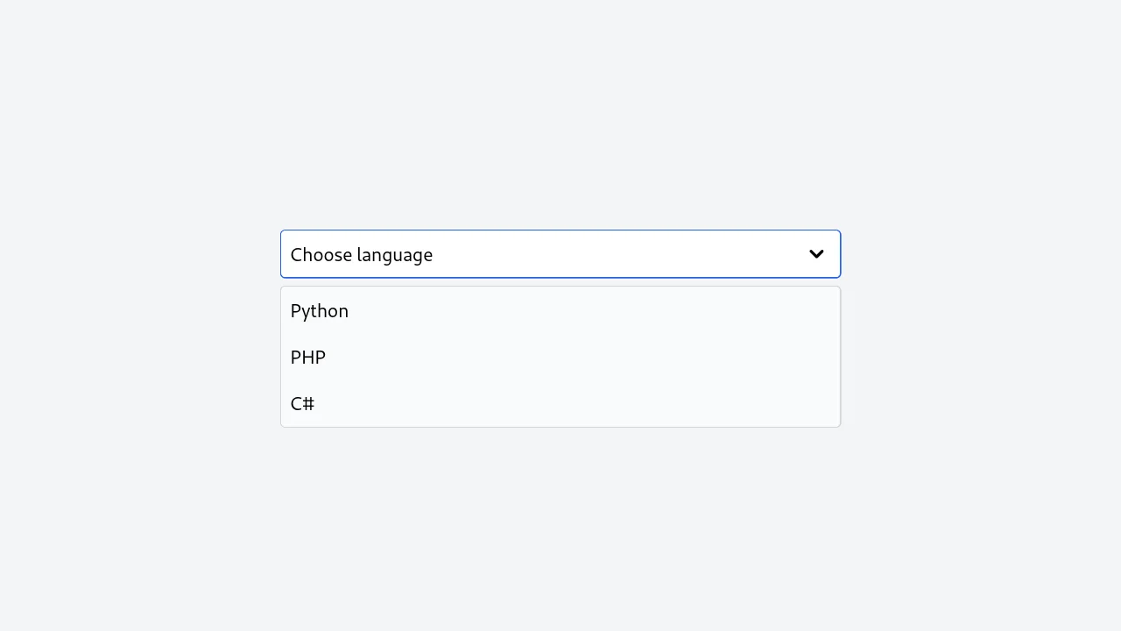This screenshot has width=1121, height=631.
Task: Click the Choose language placeholder text
Action: point(361,255)
